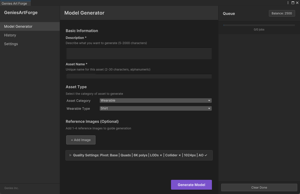
Task: Switch to the Genies Art Forge tab
Action: (x=14, y=3)
